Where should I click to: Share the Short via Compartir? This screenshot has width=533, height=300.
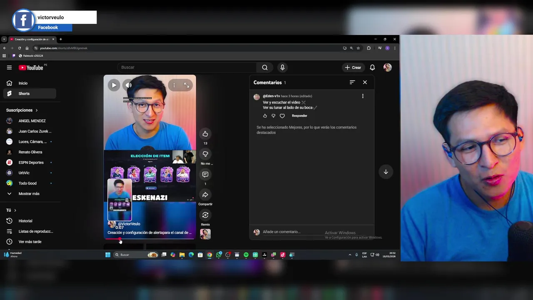205,195
